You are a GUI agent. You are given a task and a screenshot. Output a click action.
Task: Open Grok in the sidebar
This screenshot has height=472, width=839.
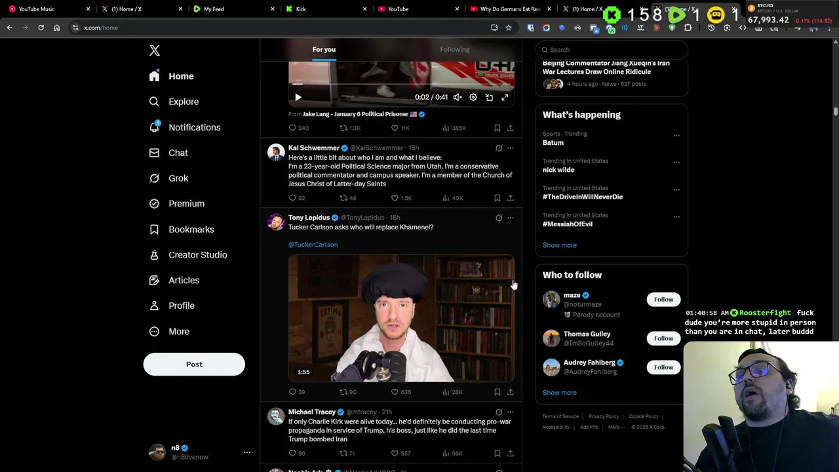point(169,178)
